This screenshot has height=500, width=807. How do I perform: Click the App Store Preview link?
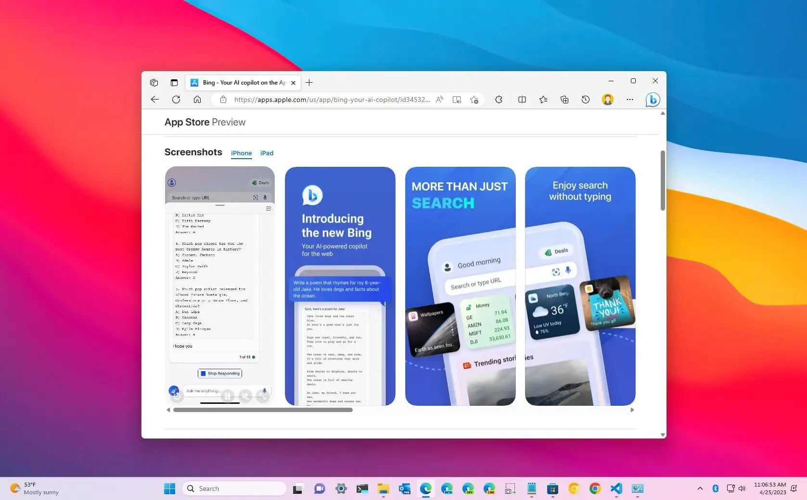(x=205, y=122)
